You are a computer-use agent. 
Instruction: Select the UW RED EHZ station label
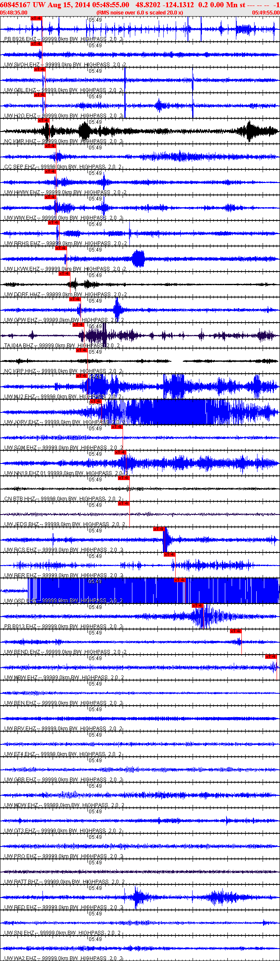pos(20,907)
